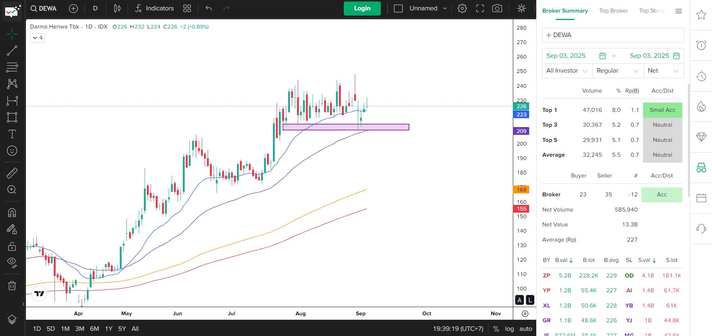Image resolution: width=712 pixels, height=336 pixels.
Task: Add a compare symbol with plus icon
Action: pyautogui.click(x=73, y=9)
